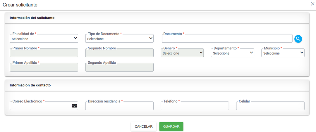Focus the Correo Electrónico field
Screen dimensions: 316x132
click(40, 106)
